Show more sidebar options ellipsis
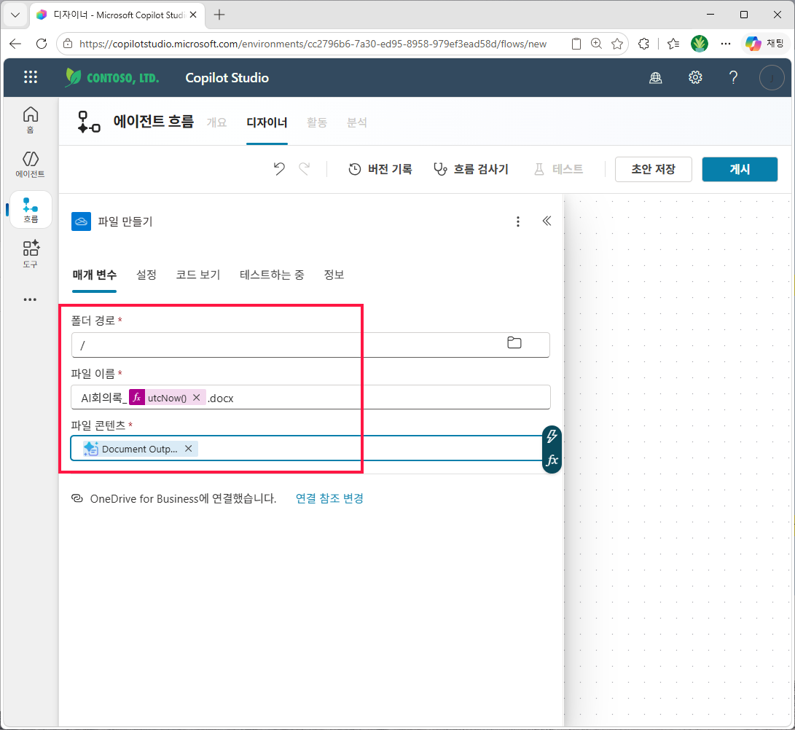Viewport: 795px width, 730px height. click(x=31, y=299)
